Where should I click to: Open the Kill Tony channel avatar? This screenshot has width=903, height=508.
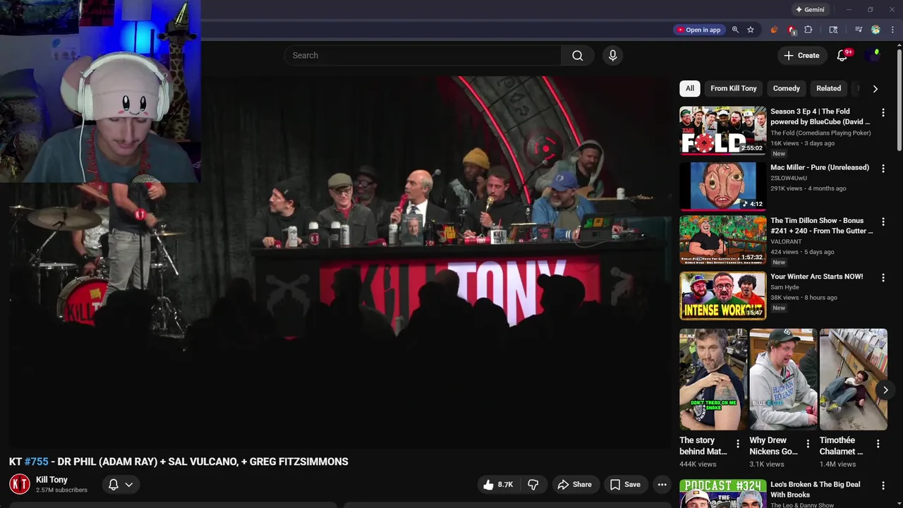click(20, 484)
